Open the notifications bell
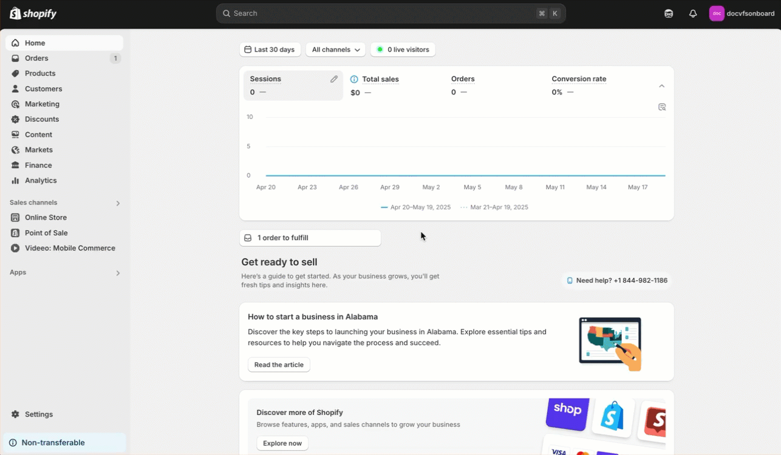This screenshot has height=455, width=781. click(693, 13)
